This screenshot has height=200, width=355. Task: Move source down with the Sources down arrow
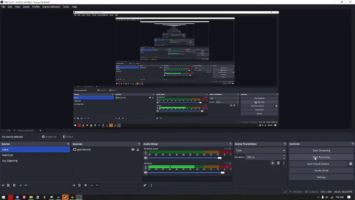click(x=97, y=185)
